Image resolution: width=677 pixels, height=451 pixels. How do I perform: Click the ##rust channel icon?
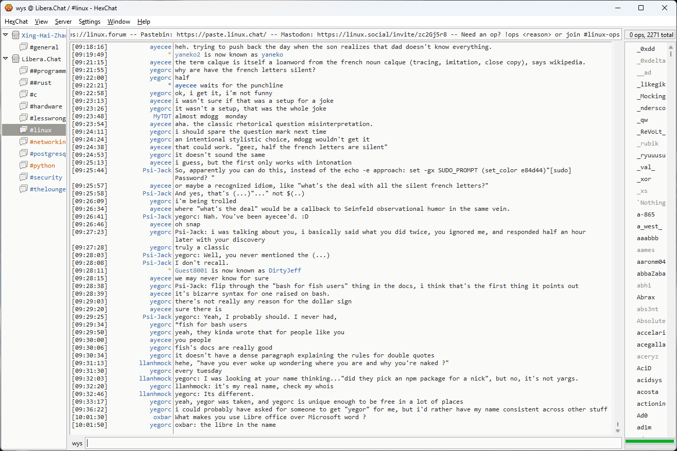click(x=24, y=83)
